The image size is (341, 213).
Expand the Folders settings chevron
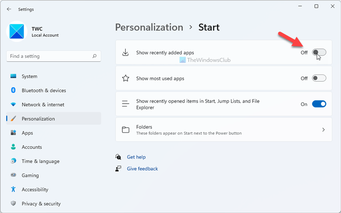(x=323, y=130)
